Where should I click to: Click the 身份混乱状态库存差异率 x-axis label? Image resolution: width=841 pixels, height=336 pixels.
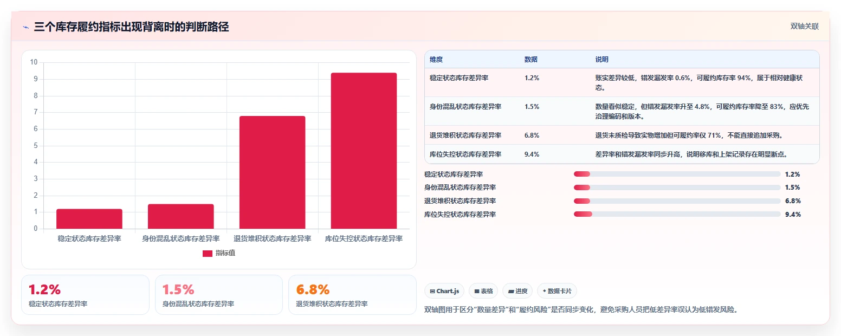[181, 238]
